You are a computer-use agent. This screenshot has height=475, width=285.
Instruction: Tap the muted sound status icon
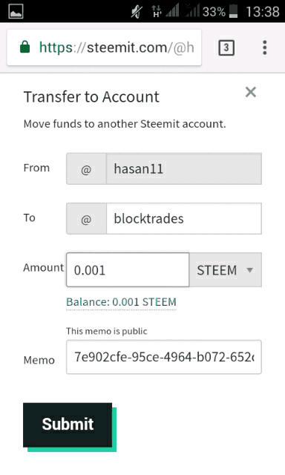(x=137, y=12)
